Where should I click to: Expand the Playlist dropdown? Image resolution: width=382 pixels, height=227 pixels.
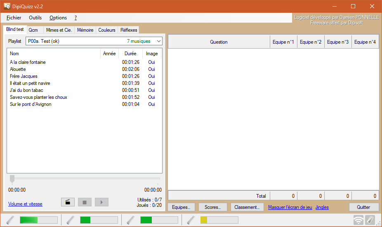click(158, 41)
